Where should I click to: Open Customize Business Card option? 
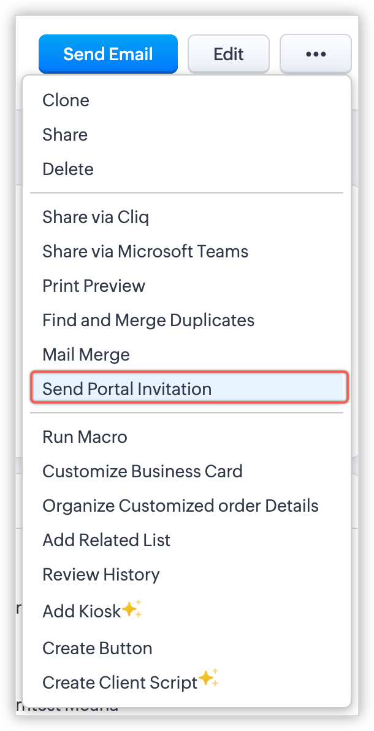click(x=142, y=471)
